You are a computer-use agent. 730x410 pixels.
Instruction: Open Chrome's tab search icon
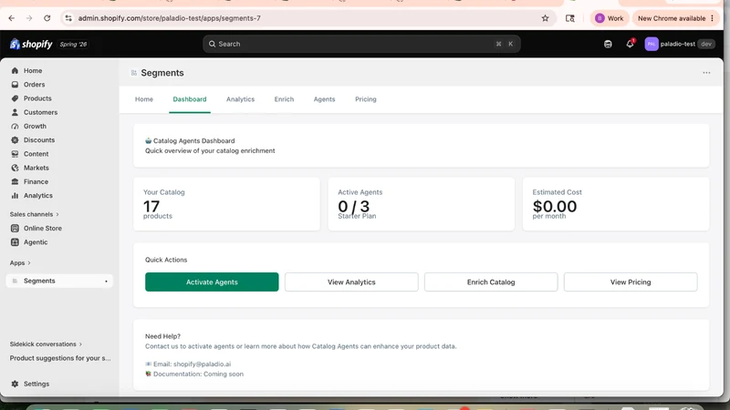(x=569, y=18)
